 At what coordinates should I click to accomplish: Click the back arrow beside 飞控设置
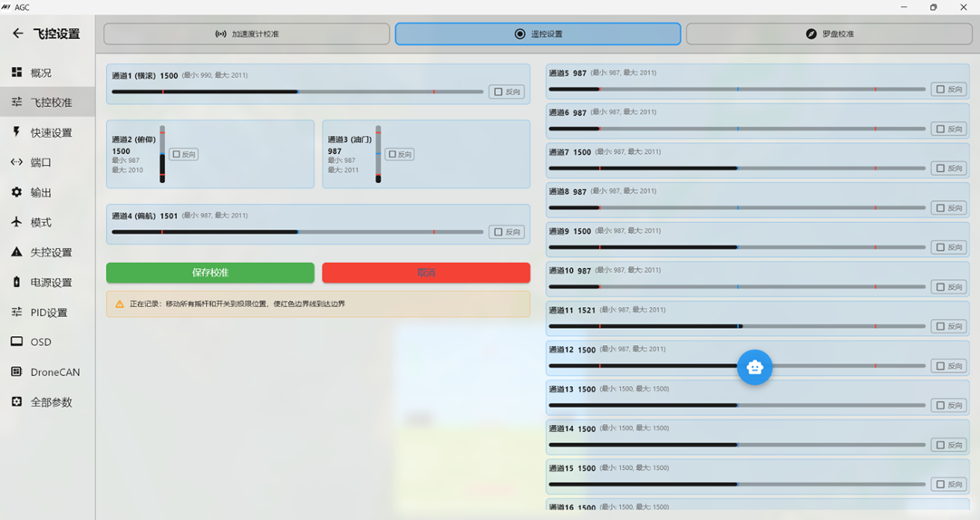click(x=17, y=34)
